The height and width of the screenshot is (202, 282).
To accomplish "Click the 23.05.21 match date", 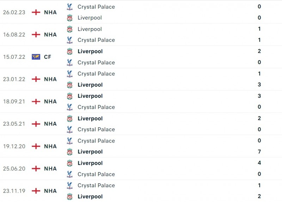I will (14, 124).
